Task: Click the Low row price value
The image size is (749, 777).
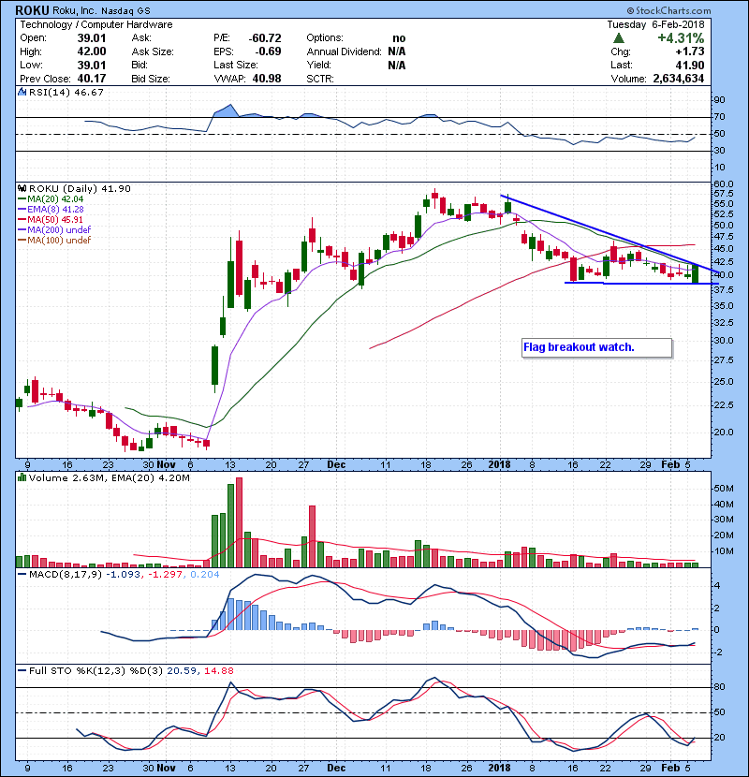Action: (x=92, y=65)
